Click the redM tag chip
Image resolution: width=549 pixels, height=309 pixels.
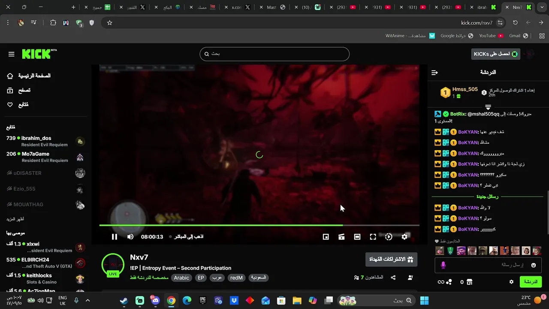[x=236, y=278]
